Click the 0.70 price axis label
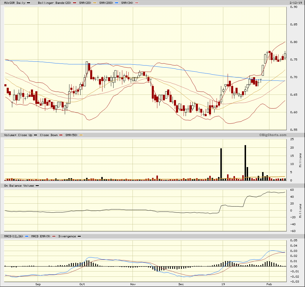This screenshot has height=287, width=305. [294, 77]
